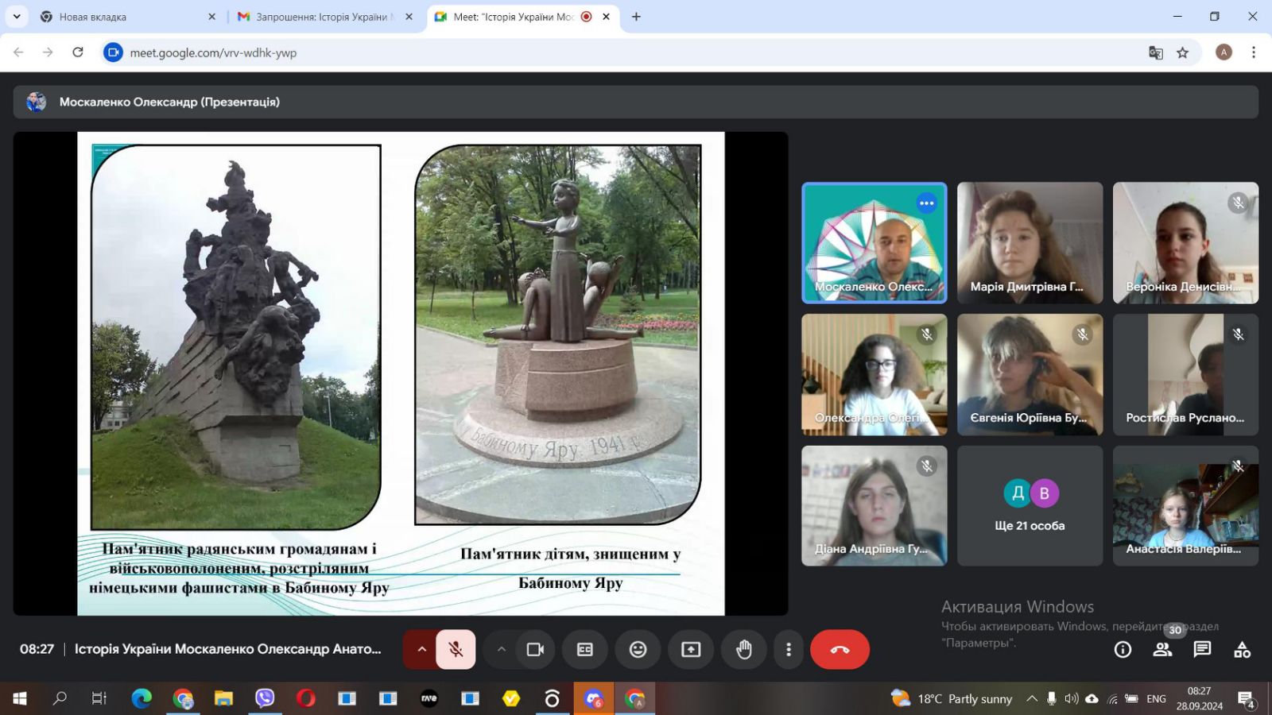Image resolution: width=1272 pixels, height=715 pixels.
Task: Toggle the camera off
Action: click(535, 650)
